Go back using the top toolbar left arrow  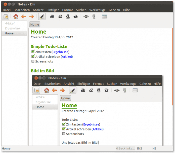[x=24, y=17]
